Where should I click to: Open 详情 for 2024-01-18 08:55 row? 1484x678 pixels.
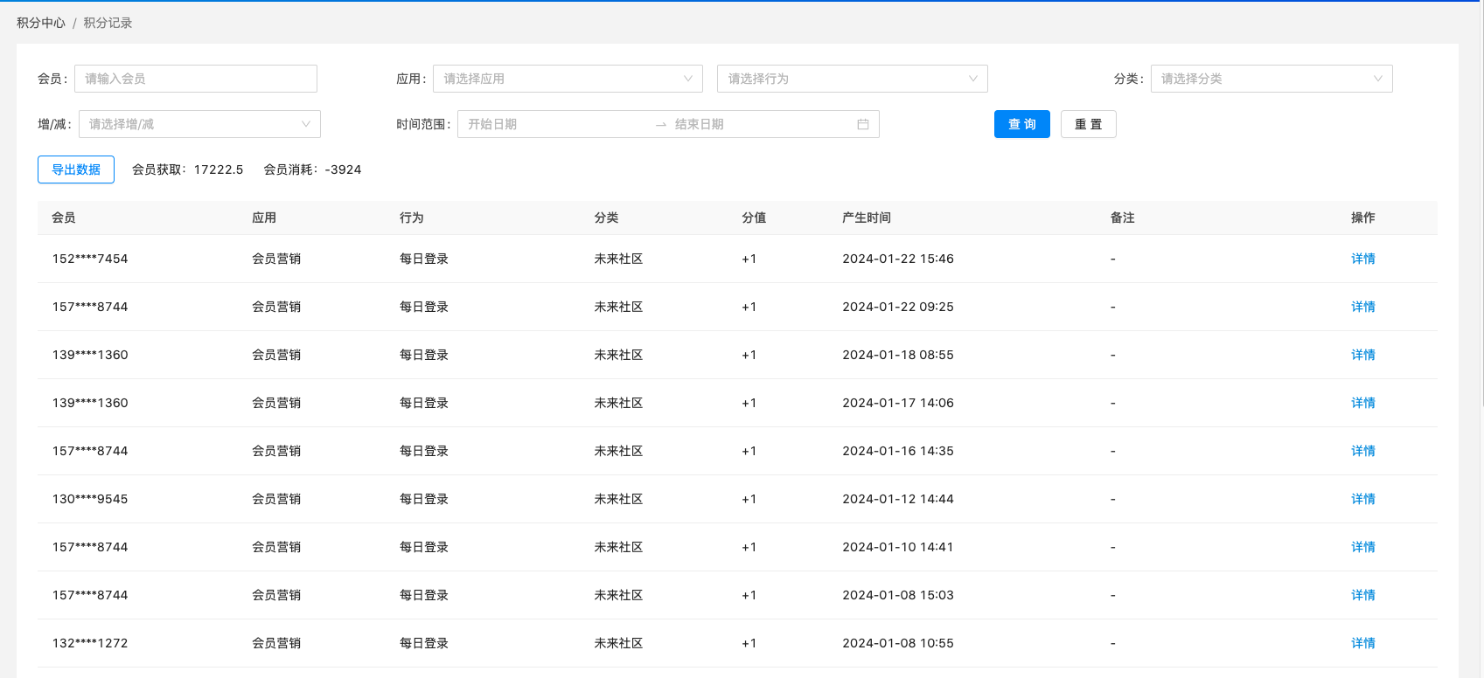(1362, 355)
